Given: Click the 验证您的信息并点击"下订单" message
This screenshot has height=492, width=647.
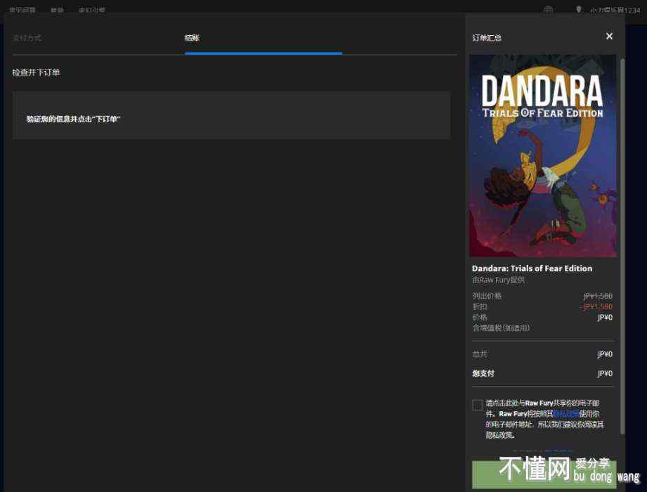Looking at the screenshot, I should pyautogui.click(x=74, y=119).
